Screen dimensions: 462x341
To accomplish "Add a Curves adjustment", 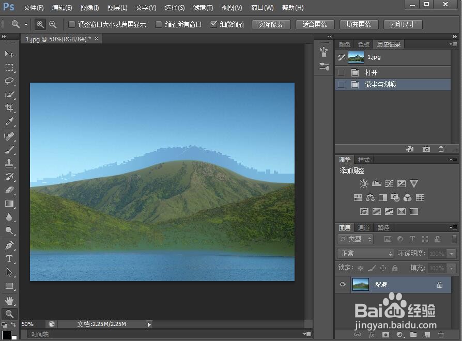I will coord(389,184).
